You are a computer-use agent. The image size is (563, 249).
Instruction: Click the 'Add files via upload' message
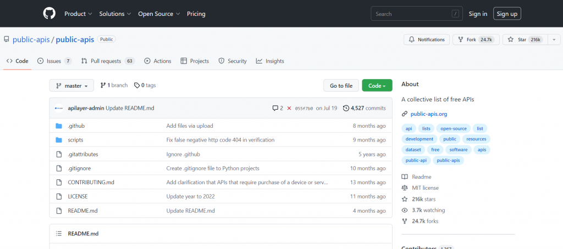tap(190, 126)
